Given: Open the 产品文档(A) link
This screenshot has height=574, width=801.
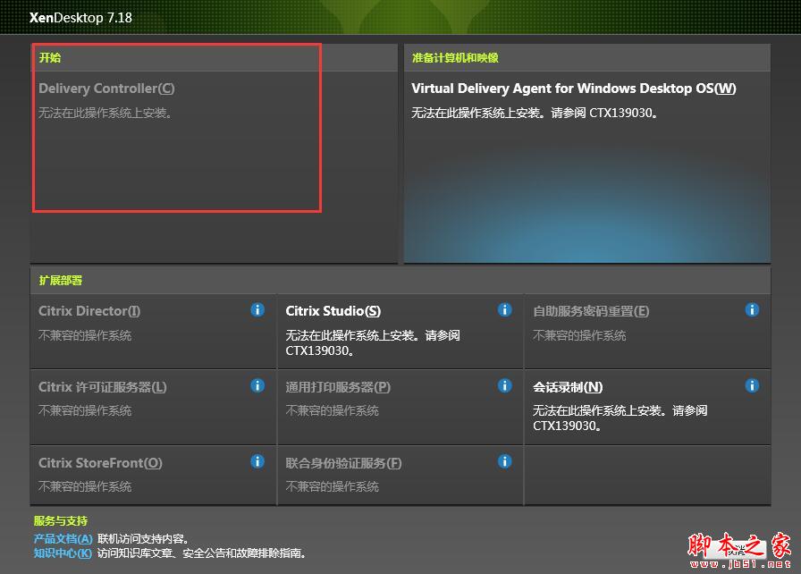Looking at the screenshot, I should 63,539.
